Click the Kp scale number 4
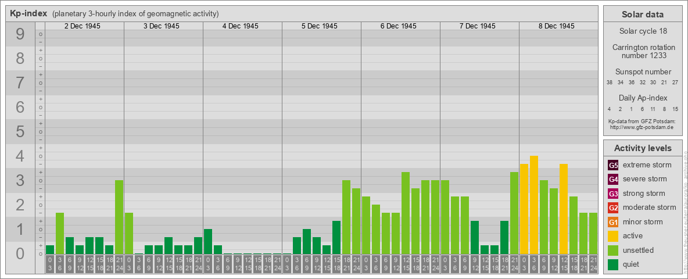The height and width of the screenshot is (279, 688). pyautogui.click(x=20, y=156)
